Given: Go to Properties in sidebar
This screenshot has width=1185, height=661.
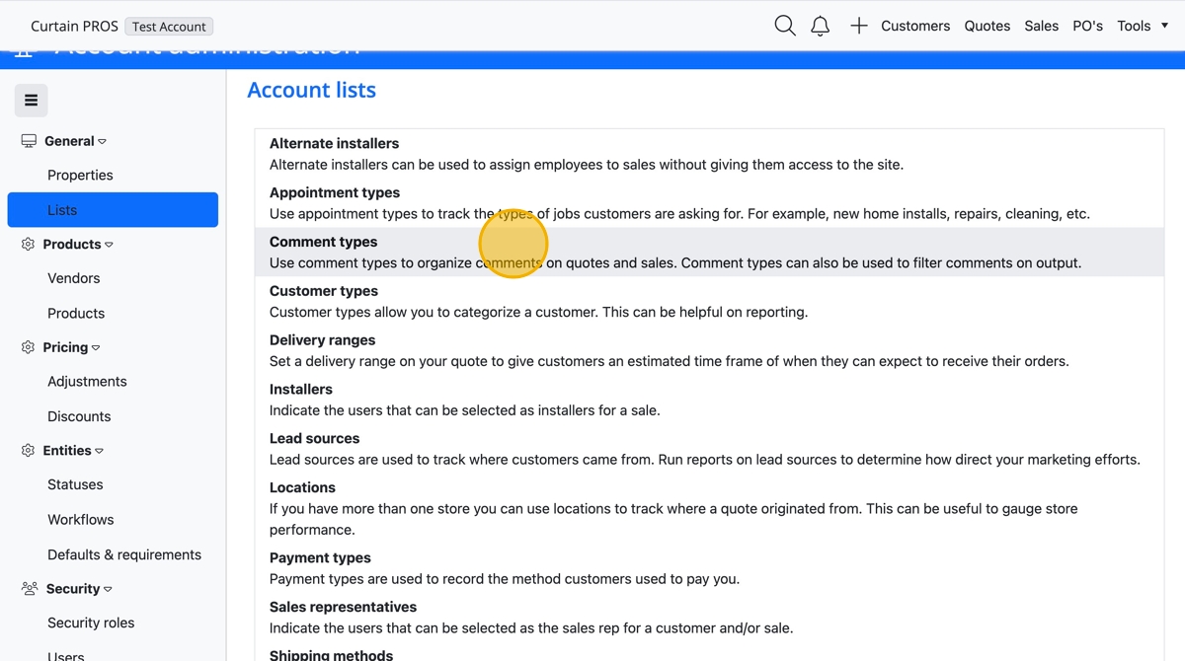Looking at the screenshot, I should [x=80, y=175].
